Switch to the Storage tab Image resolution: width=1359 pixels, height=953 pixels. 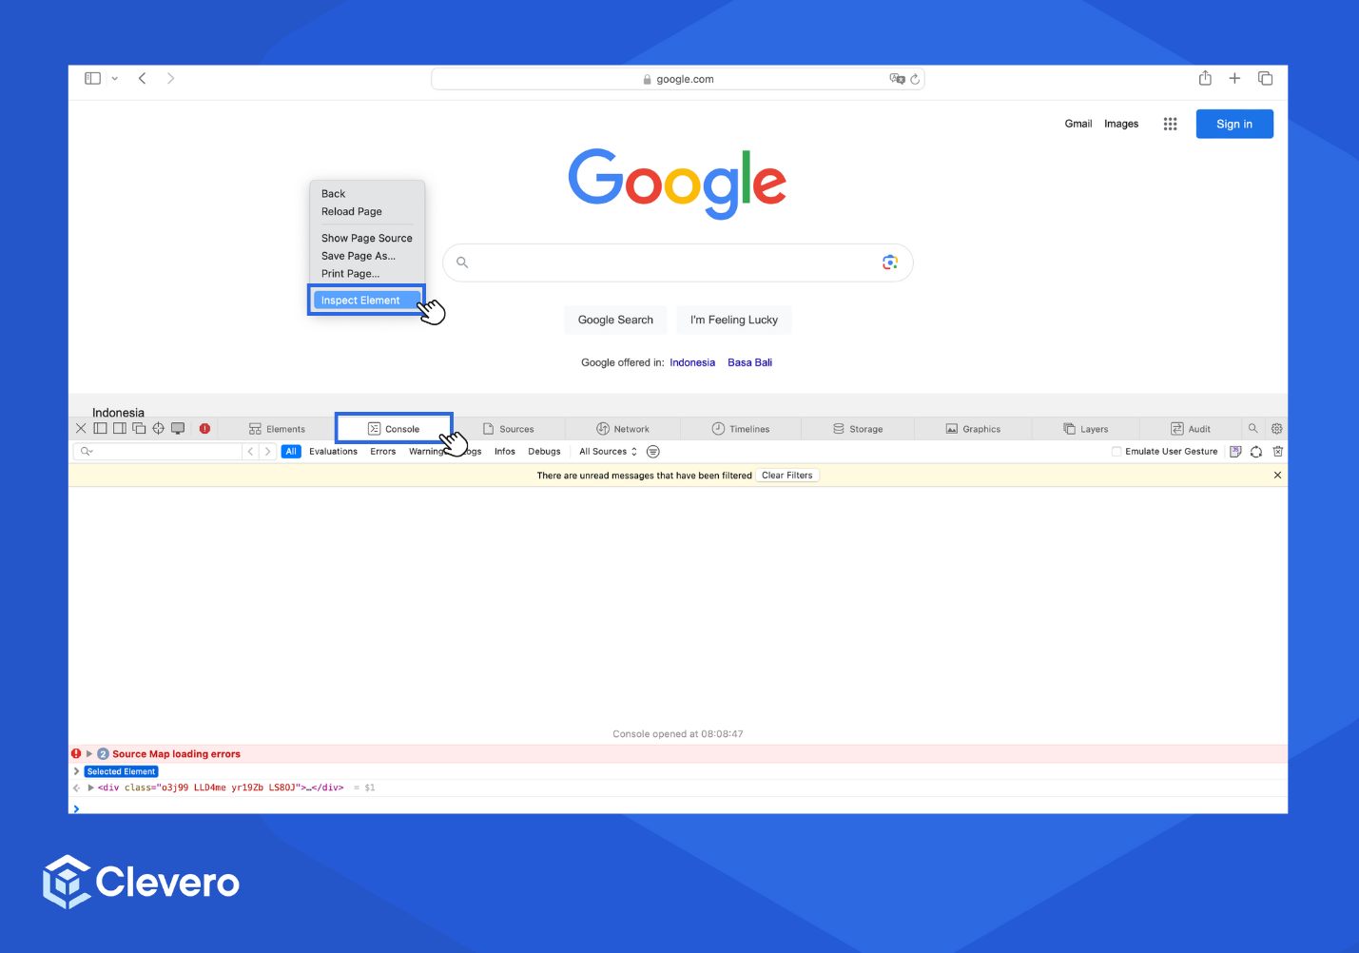click(x=858, y=429)
